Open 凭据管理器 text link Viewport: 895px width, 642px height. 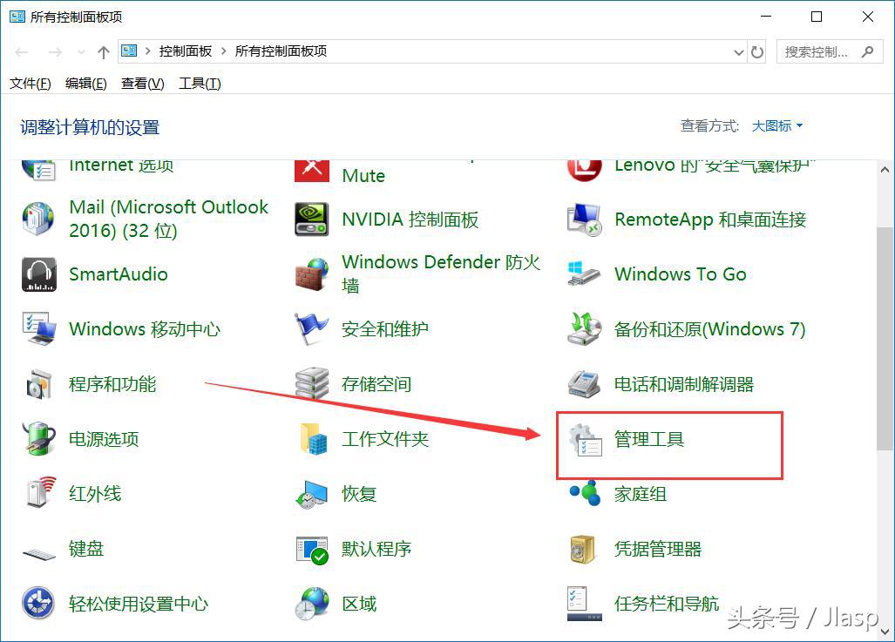(658, 549)
